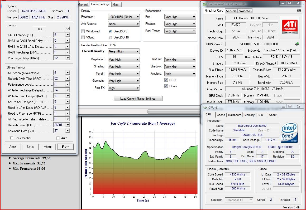Image resolution: width=306 pixels, height=210 pixels.
Task: Uncheck the HDR checkbox
Action: click(166, 80)
